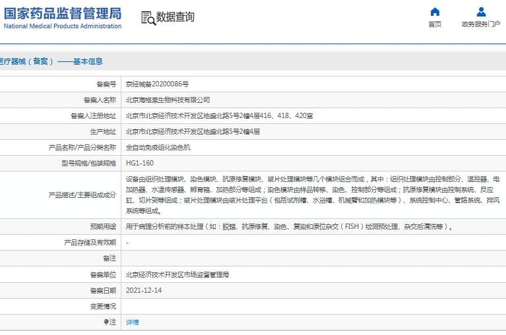
Task: Click the 首页 home icon
Action: 435,12
